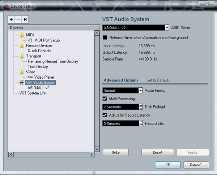Click the Remote Devices folder icon
217x175 pixels.
click(21, 45)
